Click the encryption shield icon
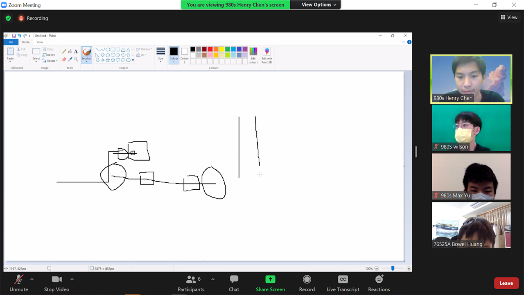This screenshot has height=295, width=524. coord(8,18)
